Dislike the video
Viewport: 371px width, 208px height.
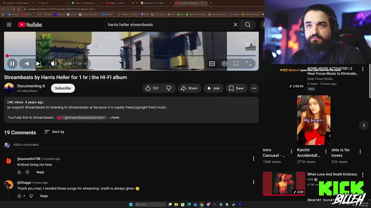point(169,88)
